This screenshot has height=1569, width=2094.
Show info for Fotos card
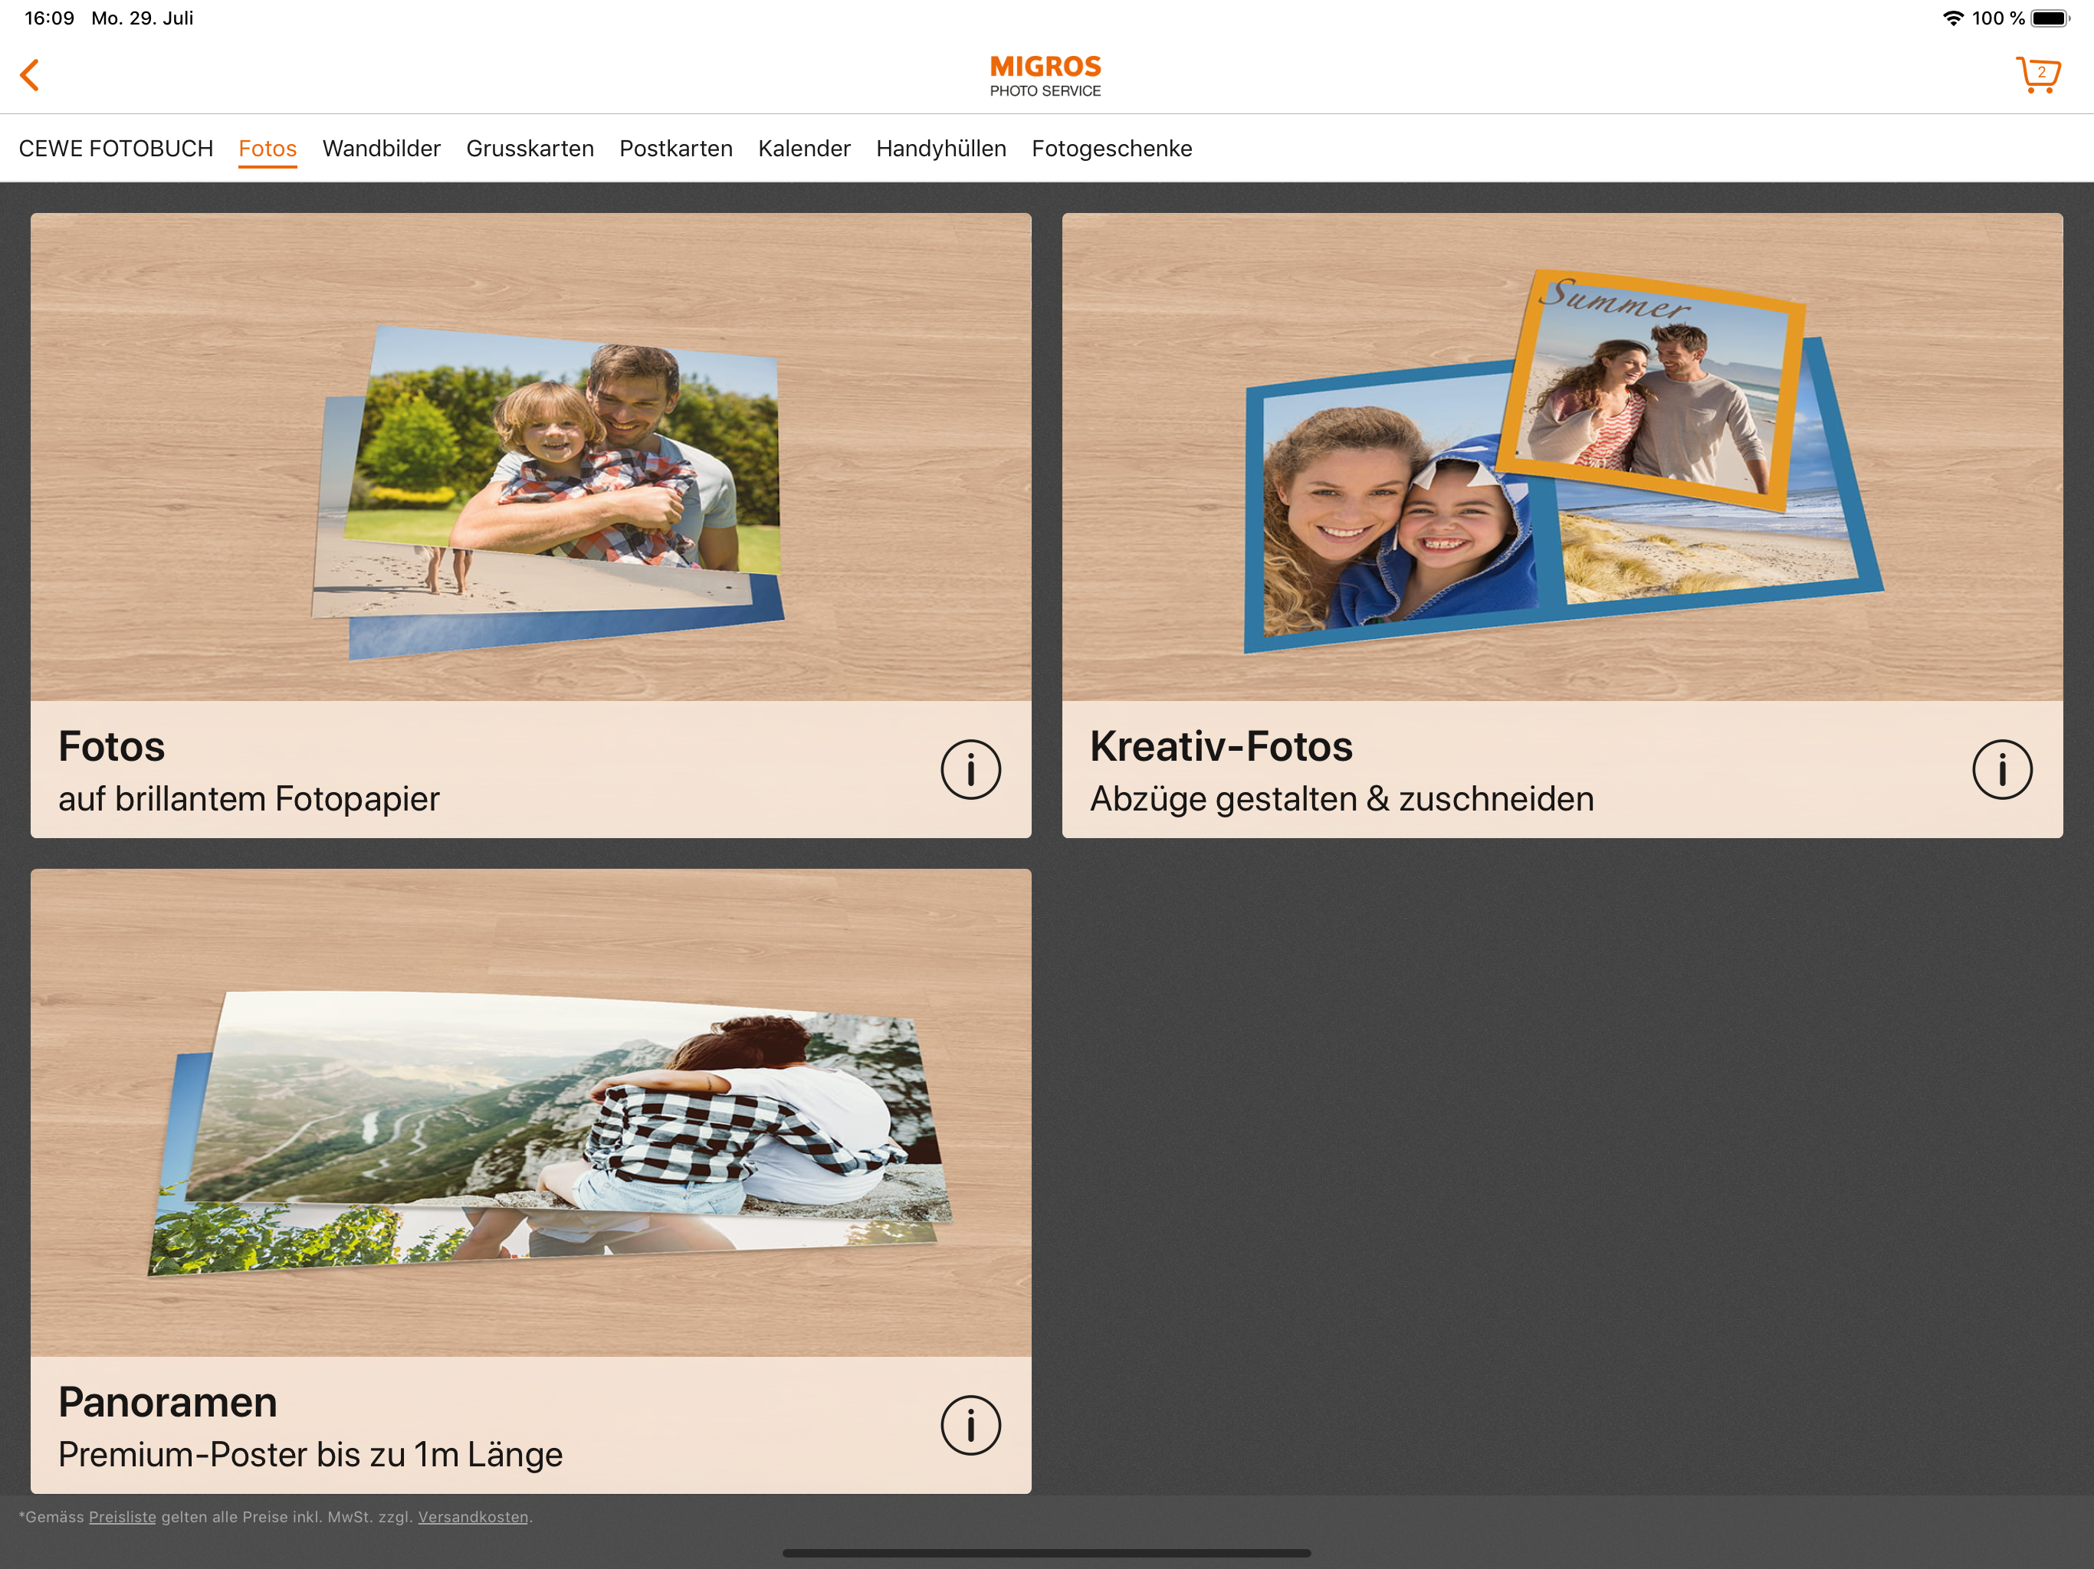[970, 769]
